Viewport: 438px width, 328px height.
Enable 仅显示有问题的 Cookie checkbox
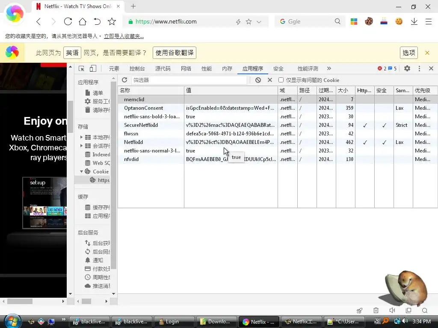pyautogui.click(x=281, y=80)
